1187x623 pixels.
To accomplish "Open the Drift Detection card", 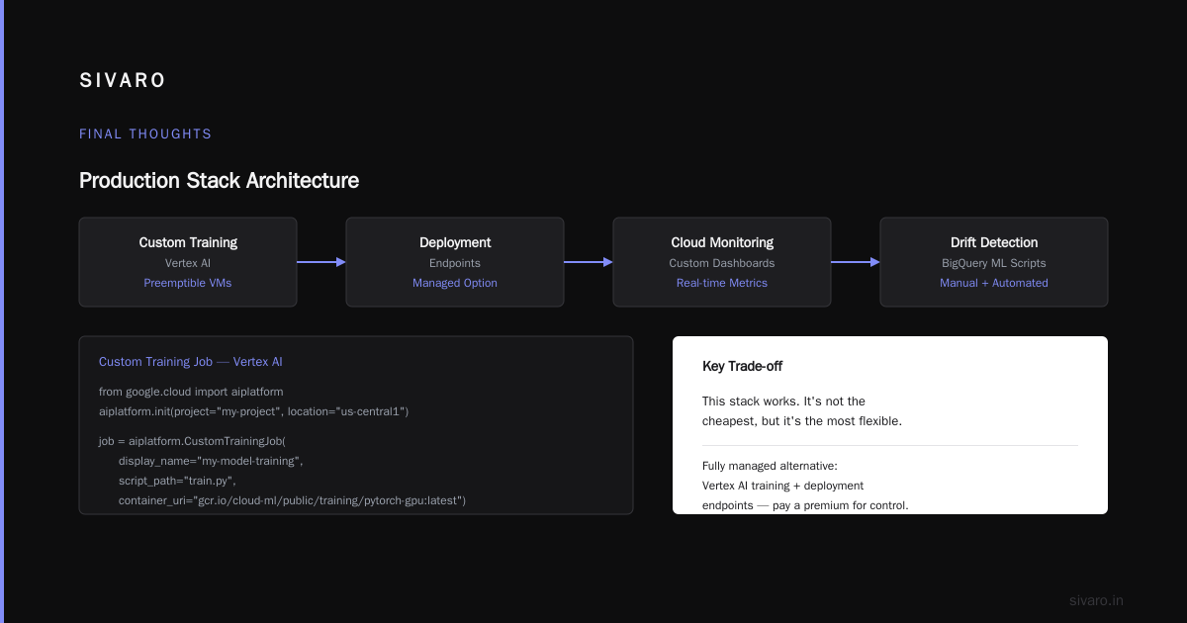I will click(994, 262).
